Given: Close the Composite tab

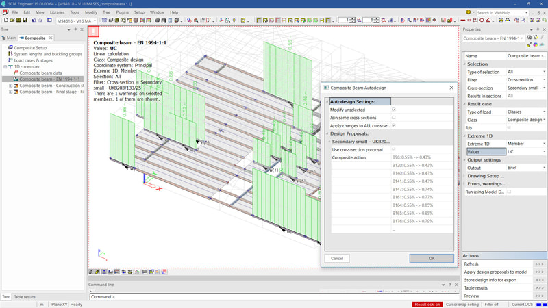Looking at the screenshot, I should (x=51, y=38).
